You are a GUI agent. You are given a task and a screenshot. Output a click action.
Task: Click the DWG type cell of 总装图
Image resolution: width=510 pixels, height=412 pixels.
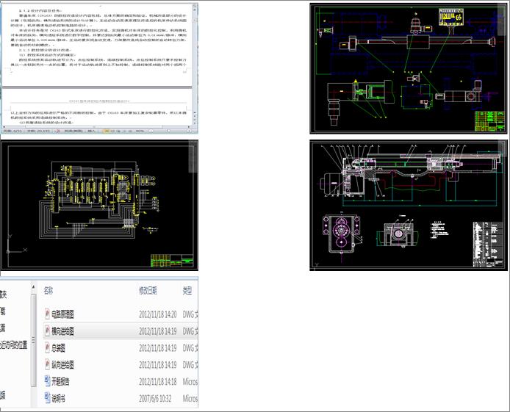click(x=190, y=348)
